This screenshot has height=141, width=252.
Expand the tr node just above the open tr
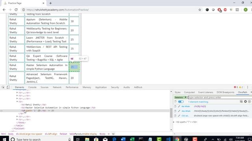pyautogui.click(x=17, y=99)
